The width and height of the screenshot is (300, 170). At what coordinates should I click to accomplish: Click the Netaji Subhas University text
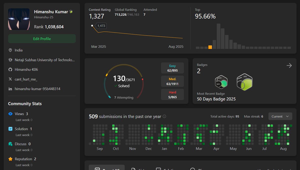(x=45, y=60)
